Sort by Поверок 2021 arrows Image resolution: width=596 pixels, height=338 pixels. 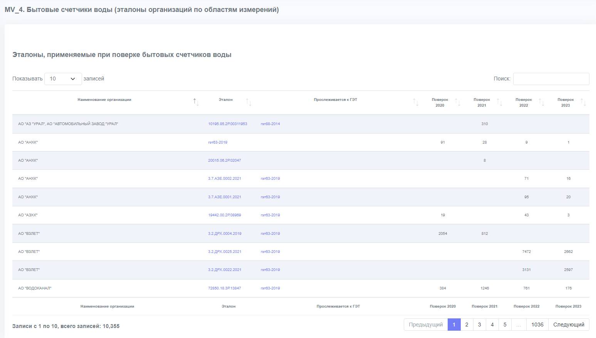click(x=499, y=102)
